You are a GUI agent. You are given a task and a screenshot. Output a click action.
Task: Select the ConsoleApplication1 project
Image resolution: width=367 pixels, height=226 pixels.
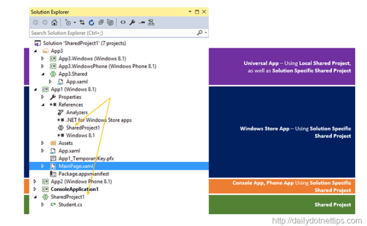(75, 189)
